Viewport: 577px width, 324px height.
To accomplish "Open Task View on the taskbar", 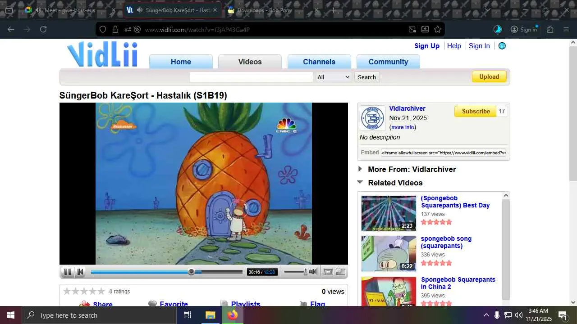I will click(x=188, y=315).
